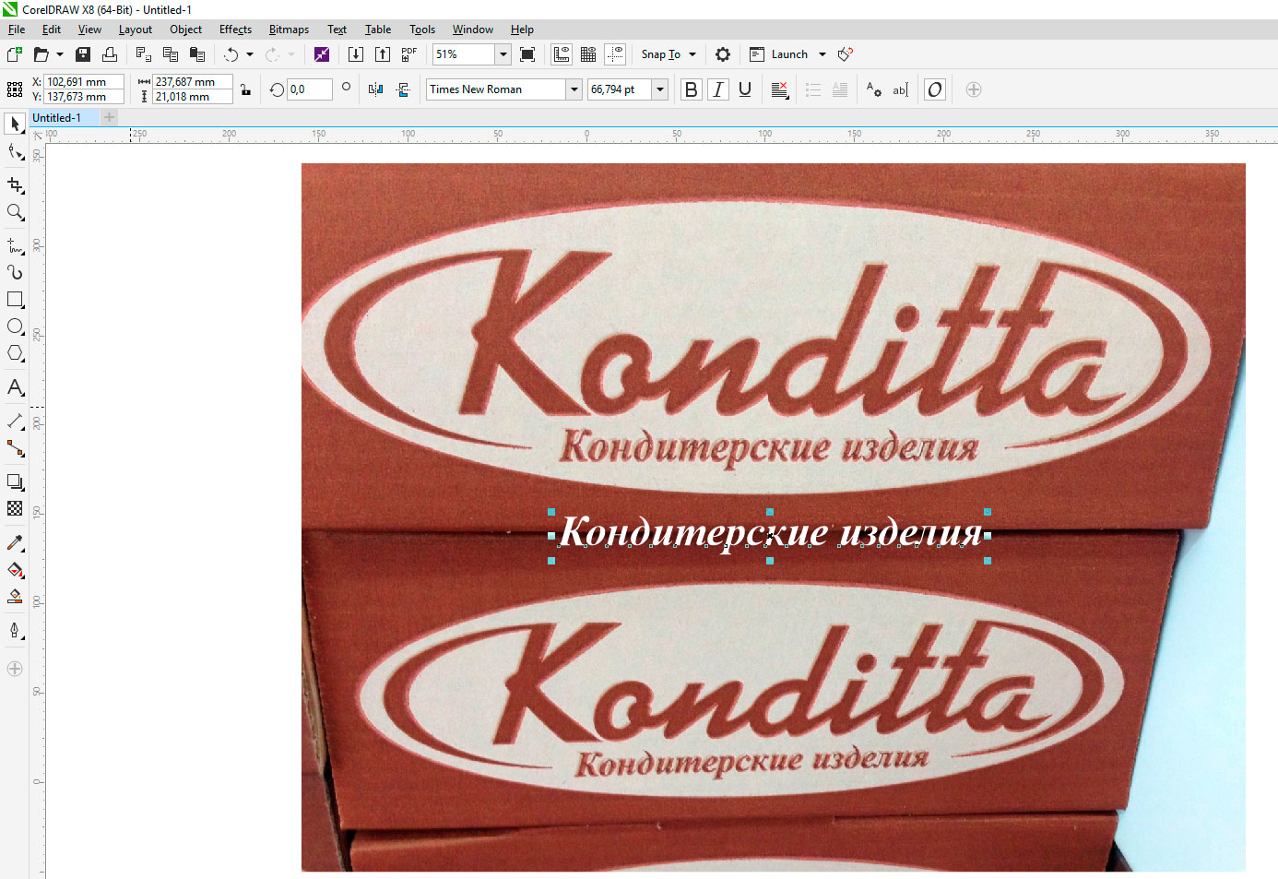This screenshot has width=1278, height=879.
Task: Click the Cut icon in toolbar
Action: pos(143,54)
